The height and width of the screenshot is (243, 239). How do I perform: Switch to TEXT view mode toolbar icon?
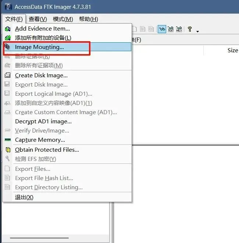point(171,29)
